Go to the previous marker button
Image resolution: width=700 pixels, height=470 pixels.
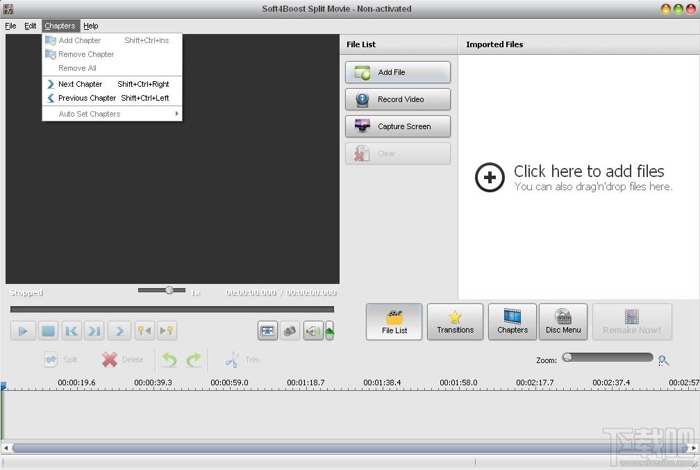click(144, 330)
